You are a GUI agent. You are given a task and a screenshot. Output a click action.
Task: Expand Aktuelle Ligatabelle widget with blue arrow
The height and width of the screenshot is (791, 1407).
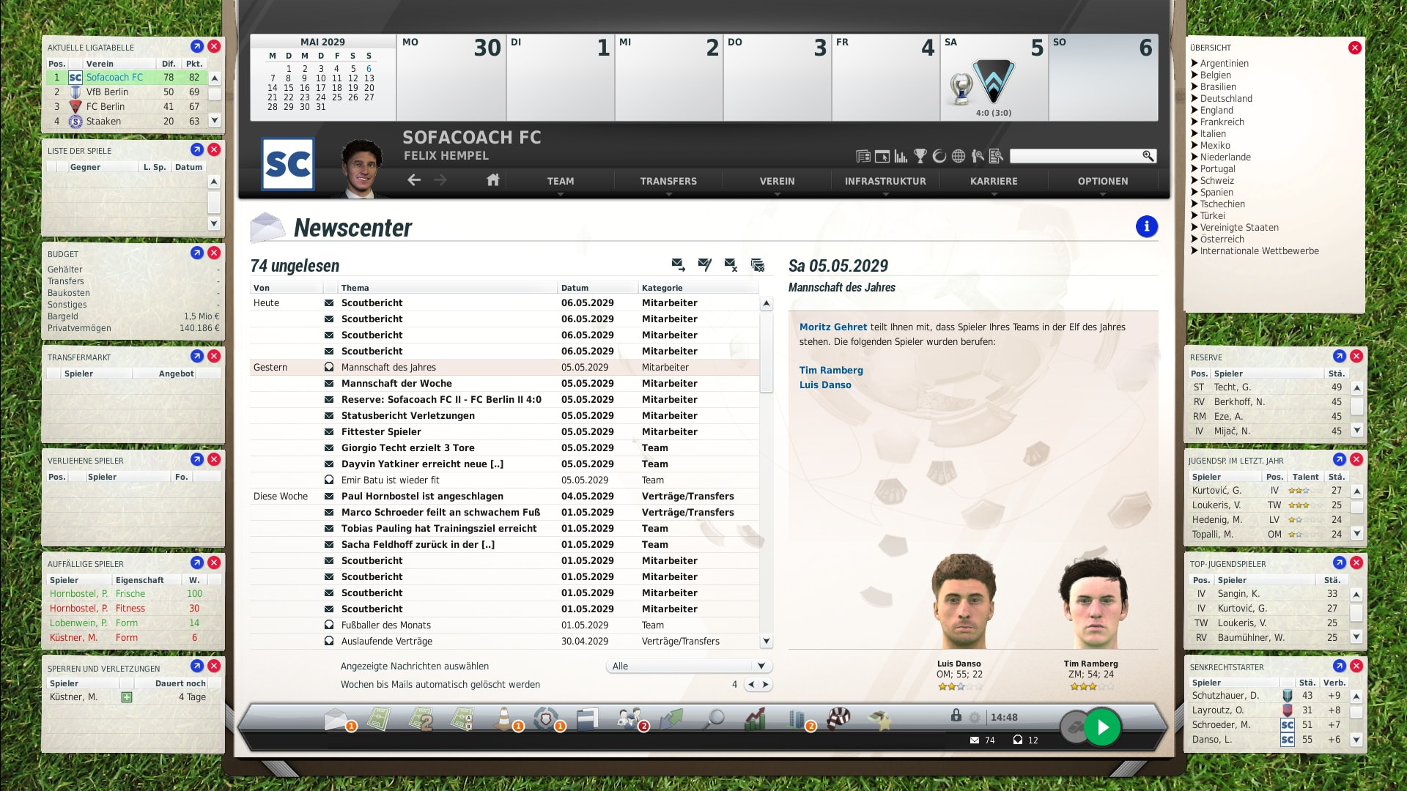tap(196, 46)
